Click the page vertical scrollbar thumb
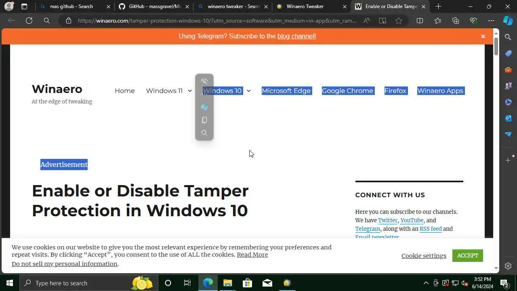This screenshot has height=291, width=517. (x=496, y=47)
